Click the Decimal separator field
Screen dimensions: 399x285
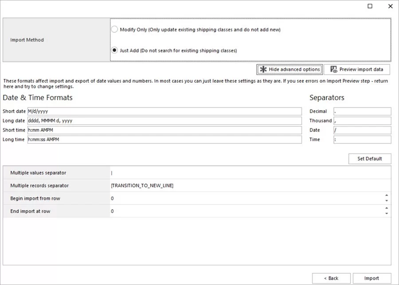pos(362,111)
